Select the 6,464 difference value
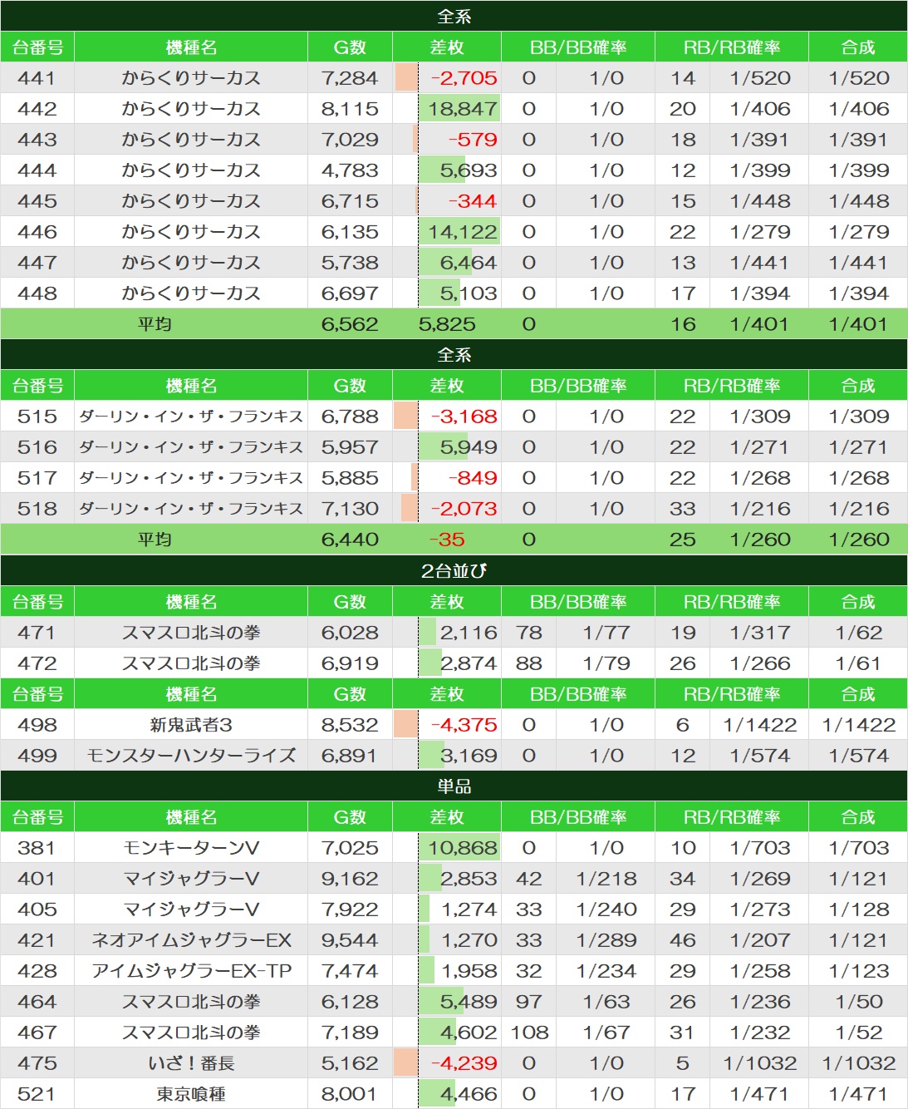This screenshot has width=908, height=1109. pos(469,263)
